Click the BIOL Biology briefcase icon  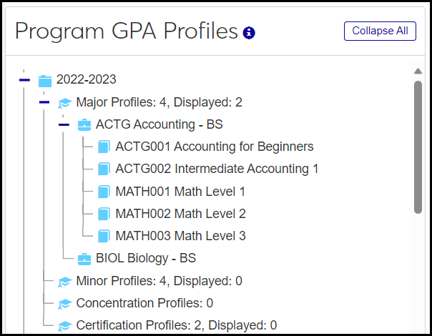84,259
